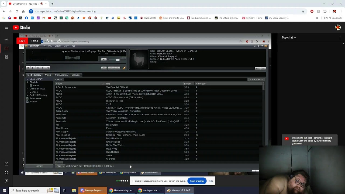Hide the screen sharing notification bar

coord(211,181)
